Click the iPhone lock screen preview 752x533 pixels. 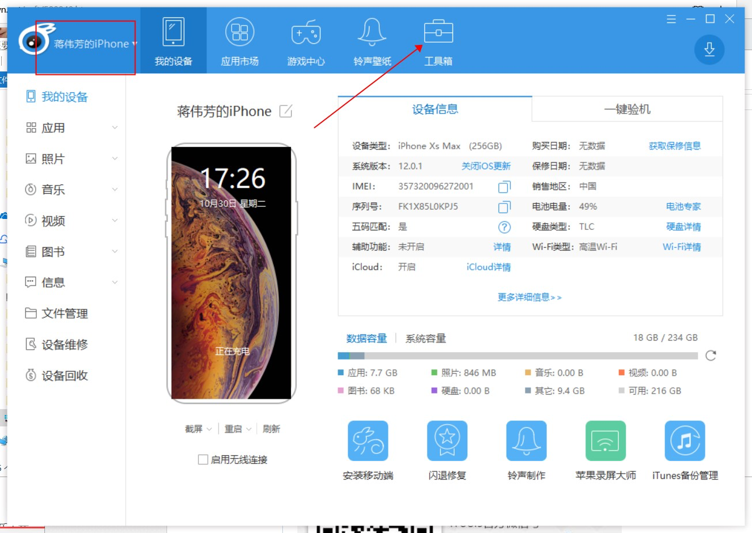click(x=232, y=273)
